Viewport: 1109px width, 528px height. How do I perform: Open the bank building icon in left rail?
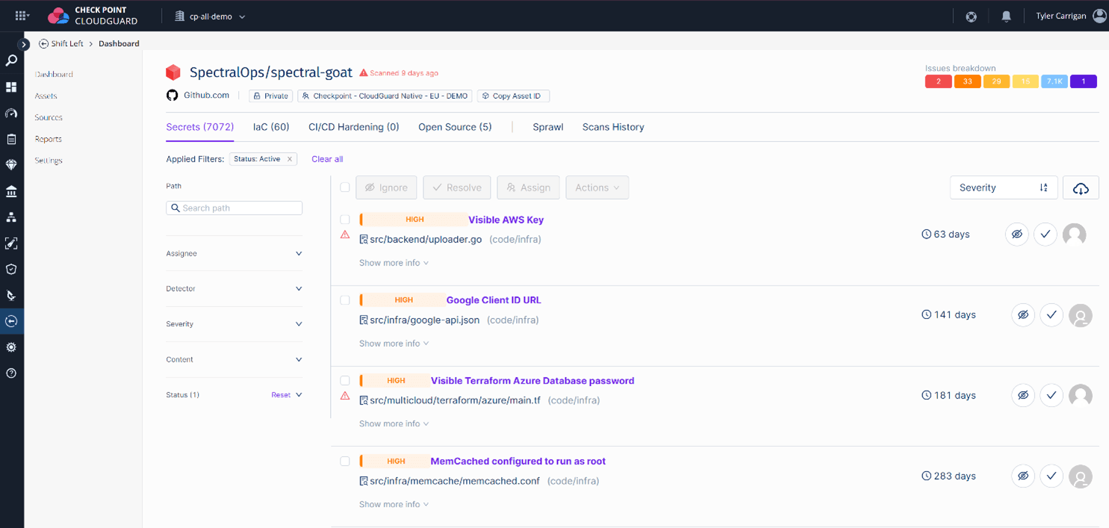coord(11,191)
